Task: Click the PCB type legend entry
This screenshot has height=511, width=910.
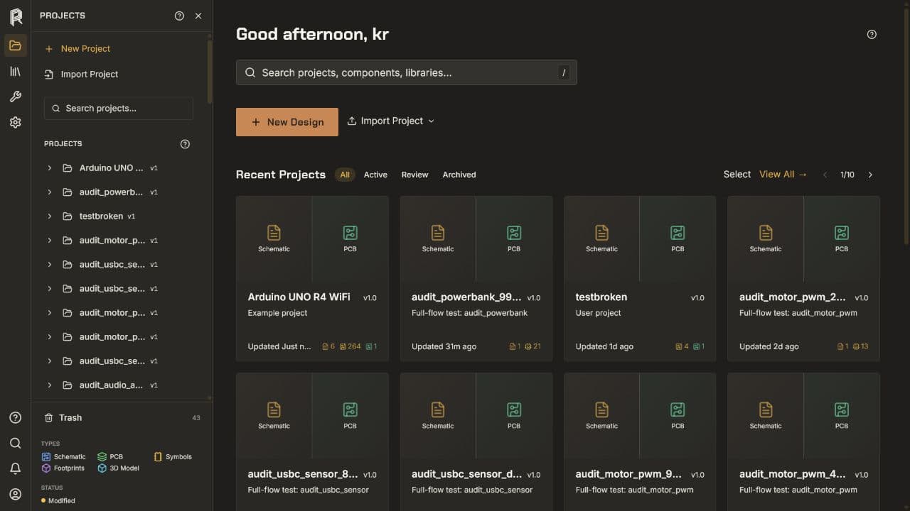Action: point(110,457)
